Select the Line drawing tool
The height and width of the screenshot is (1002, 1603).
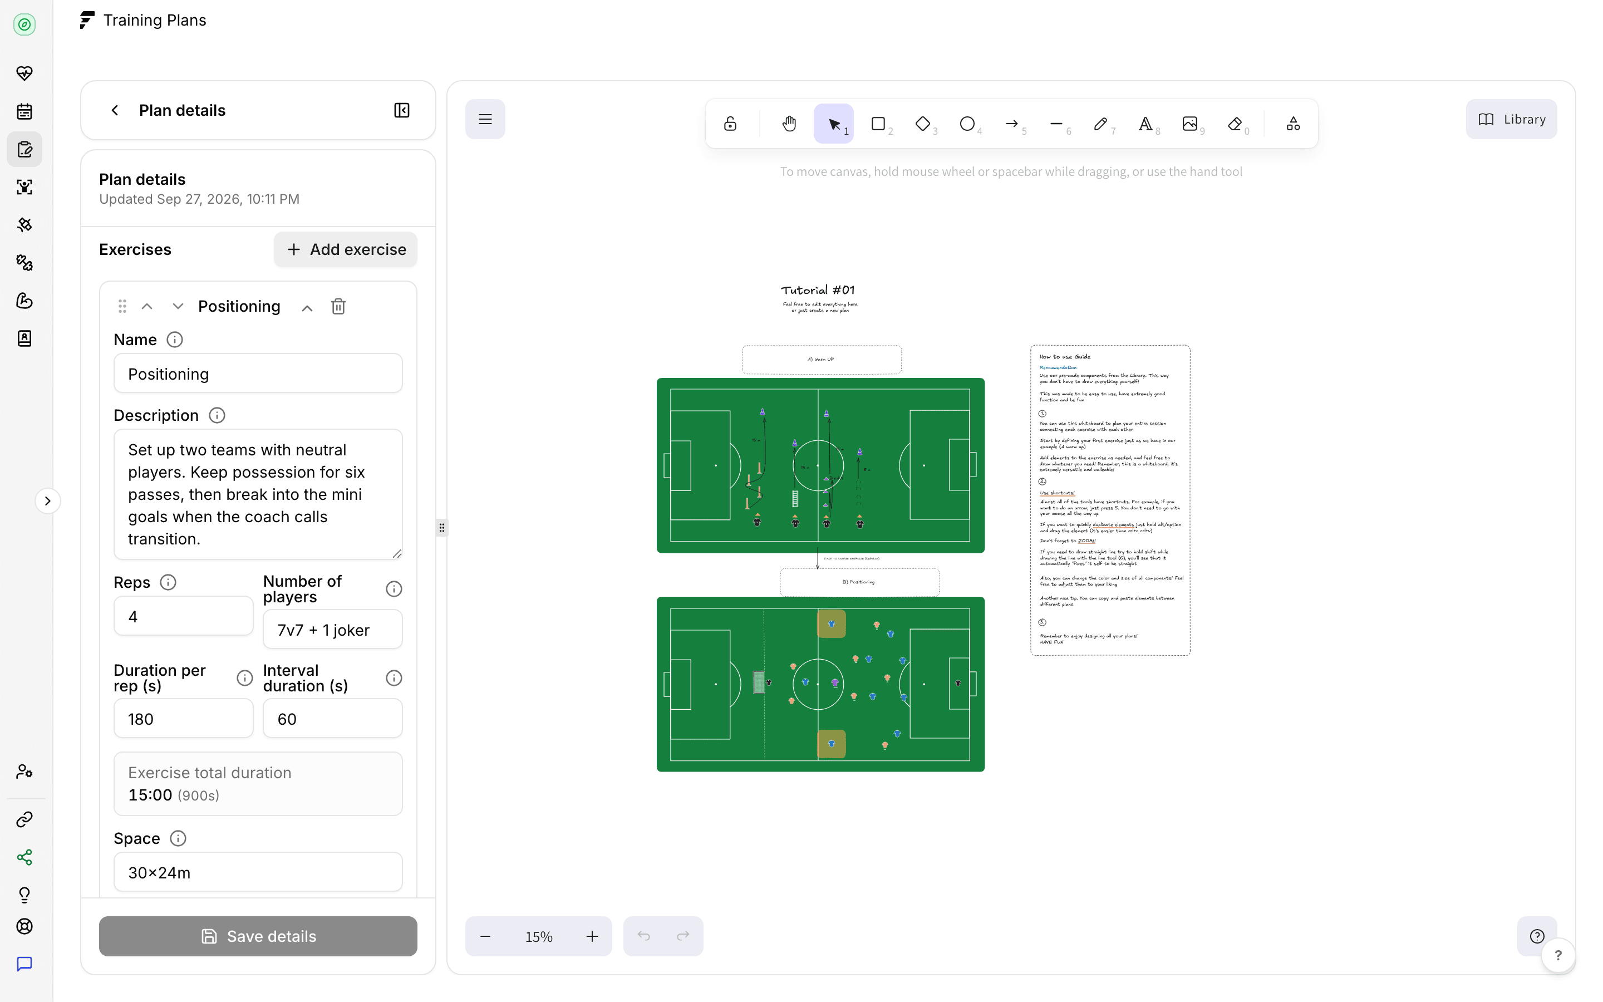click(1056, 124)
